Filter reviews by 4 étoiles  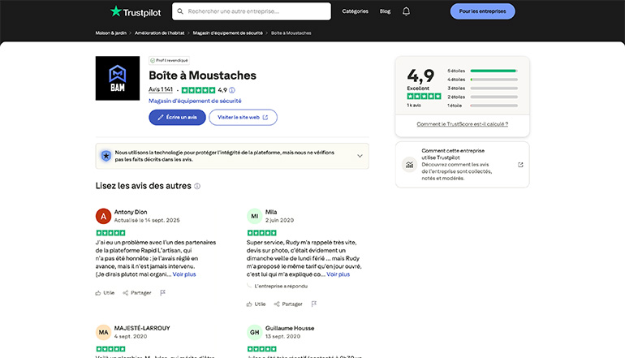(x=482, y=80)
